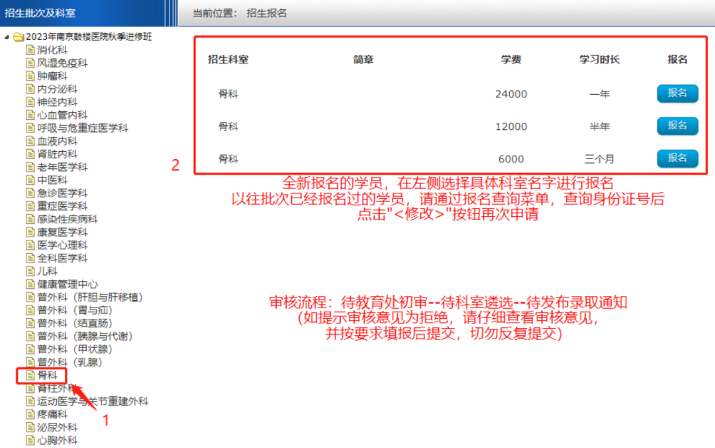Collapse the 2023年南京鼓楼医院秋季进修班 tree node

pos(7,37)
